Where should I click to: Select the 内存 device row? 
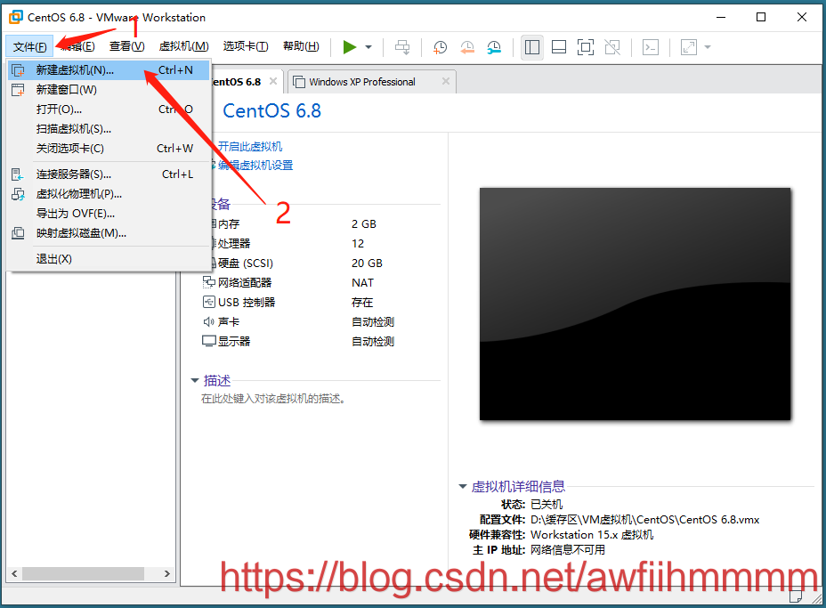coord(320,224)
